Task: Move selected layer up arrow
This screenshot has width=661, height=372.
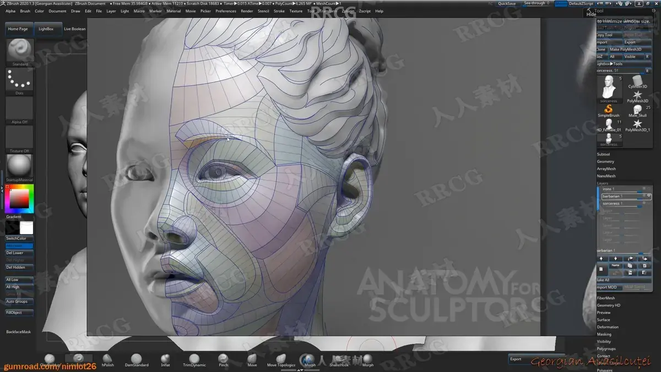Action: coord(601,259)
